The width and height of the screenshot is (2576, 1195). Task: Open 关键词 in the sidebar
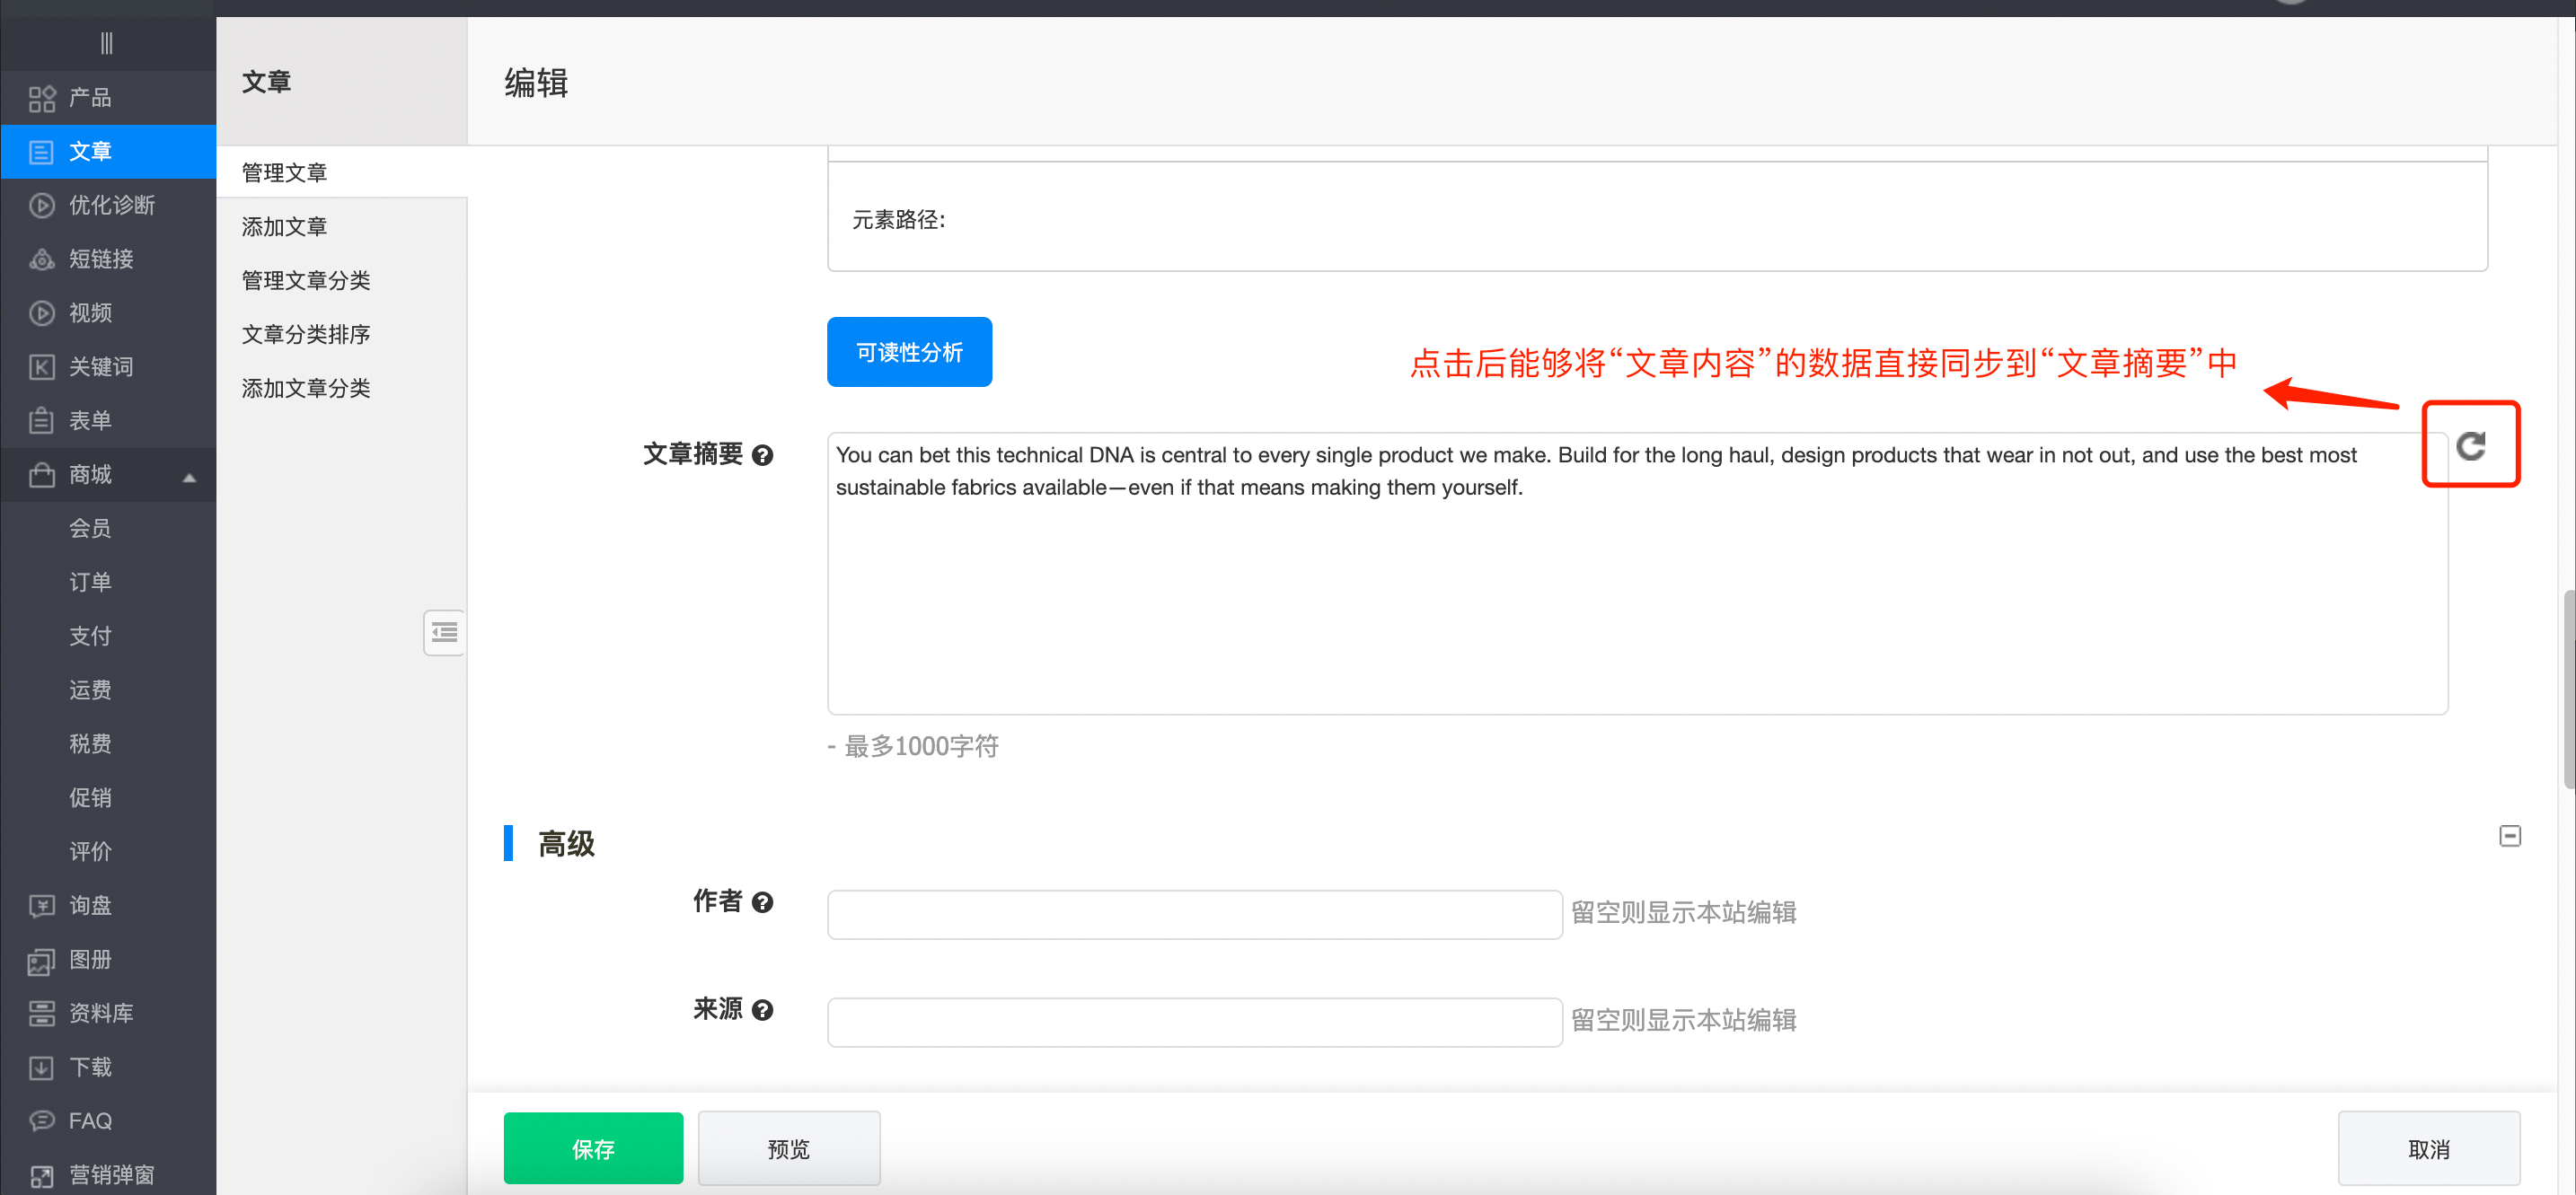[x=100, y=366]
